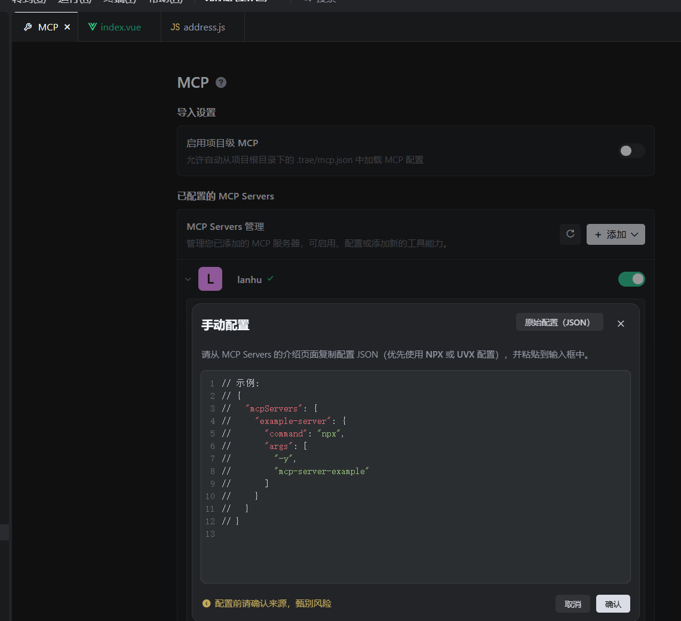Image resolution: width=681 pixels, height=621 pixels.
Task: Click the MCP Servers 管理 heading
Action: [x=225, y=227]
